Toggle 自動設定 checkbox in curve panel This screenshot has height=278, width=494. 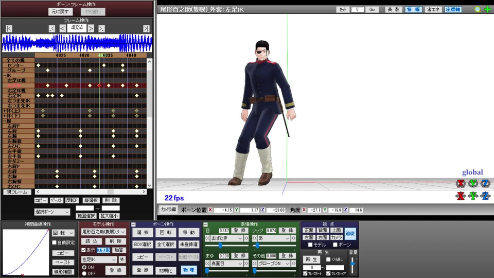(54, 242)
